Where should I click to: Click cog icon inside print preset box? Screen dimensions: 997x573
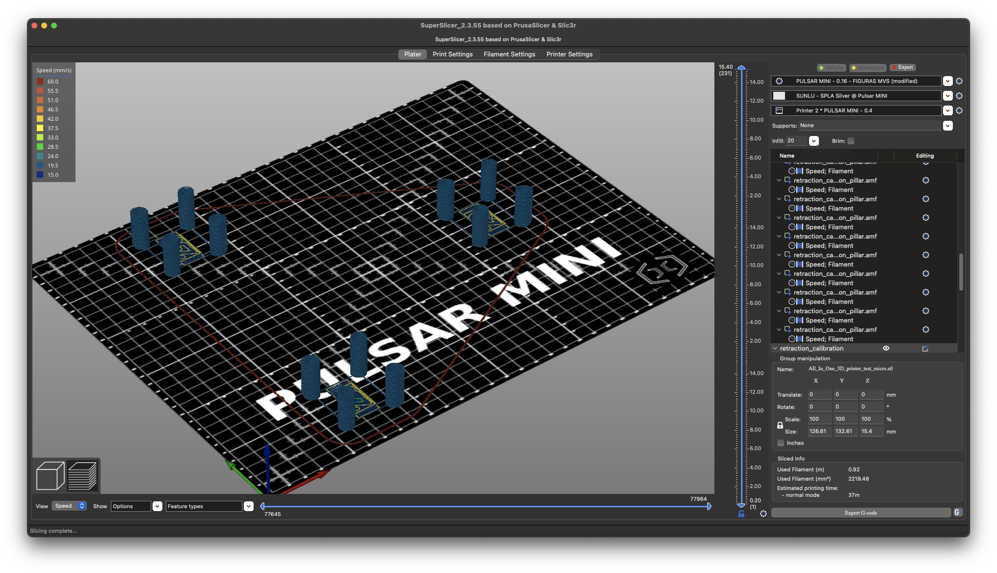click(779, 81)
